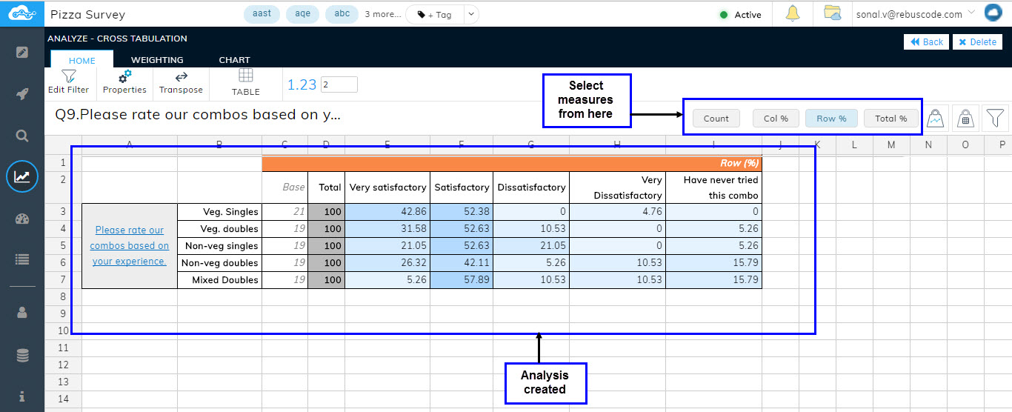
Task: Open the user profile icon in sidebar
Action: click(22, 313)
